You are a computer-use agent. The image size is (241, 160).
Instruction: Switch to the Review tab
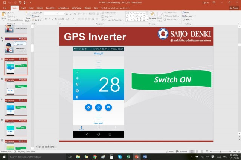pos(88,8)
